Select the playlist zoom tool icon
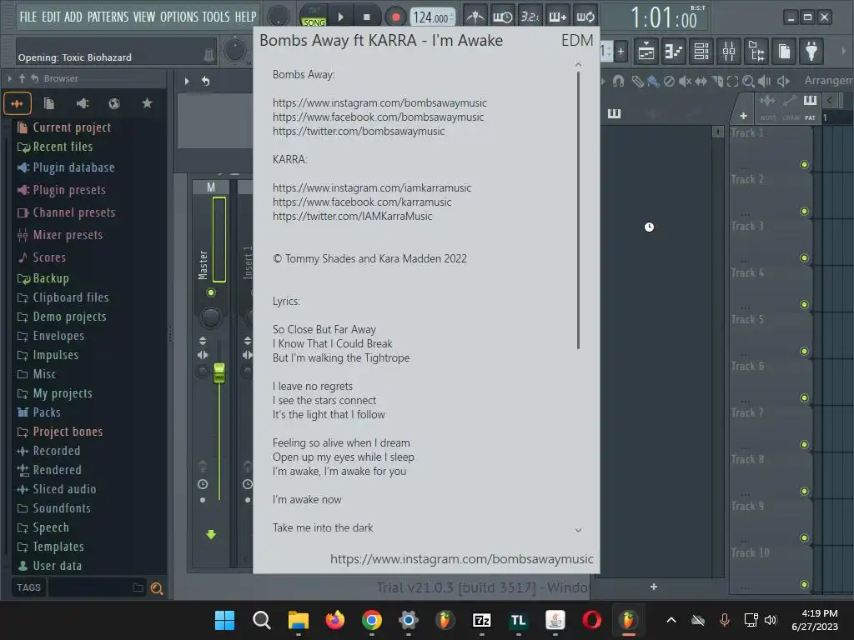This screenshot has width=854, height=640. (x=748, y=81)
